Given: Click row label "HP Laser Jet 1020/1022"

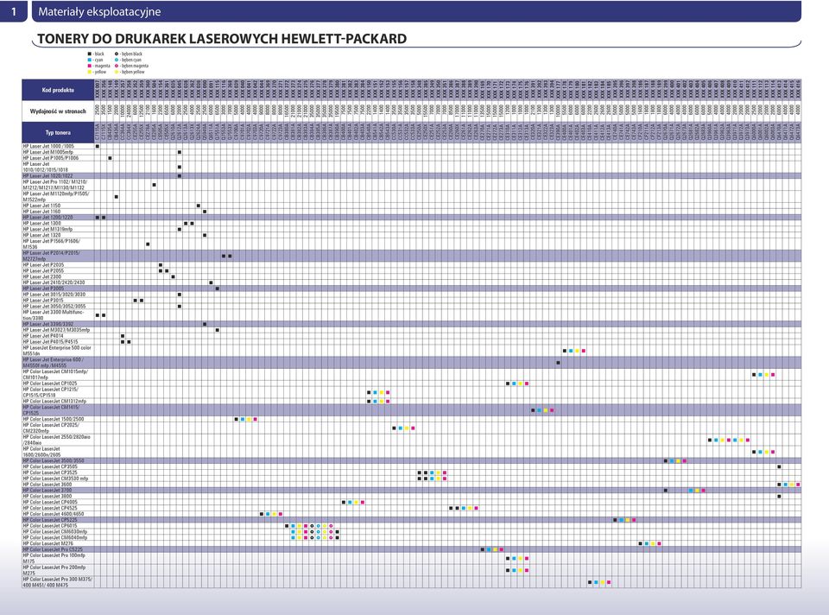Looking at the screenshot, I should 47,175.
